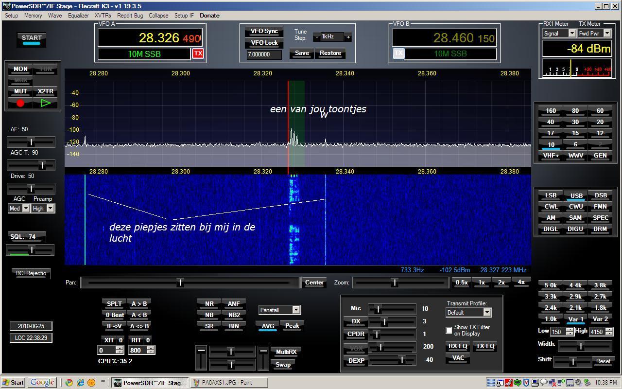Toggle the AVG averaging button

tap(268, 326)
